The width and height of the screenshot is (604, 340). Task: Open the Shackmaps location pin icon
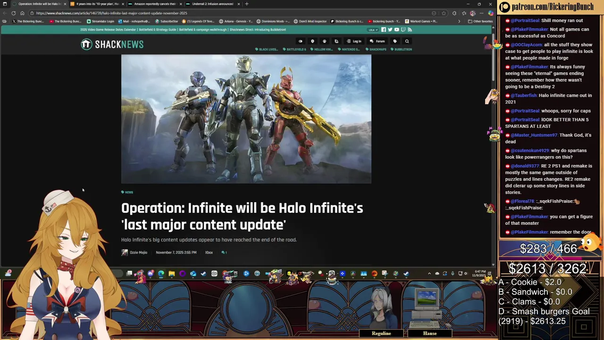[x=312, y=41]
